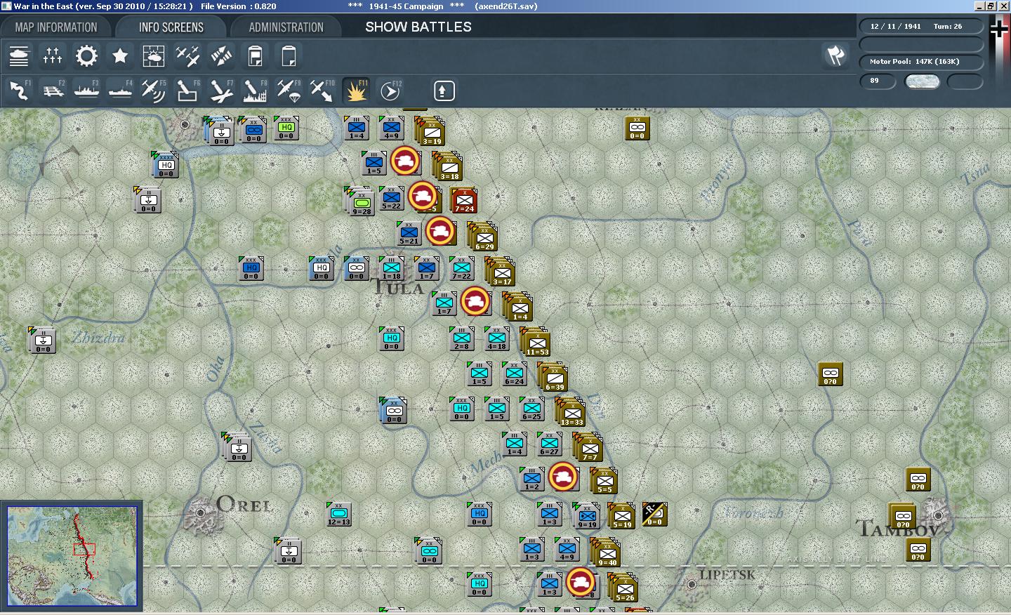This screenshot has height=615, width=1011.
Task: Click the Motor Pool 147K readout
Action: (921, 62)
